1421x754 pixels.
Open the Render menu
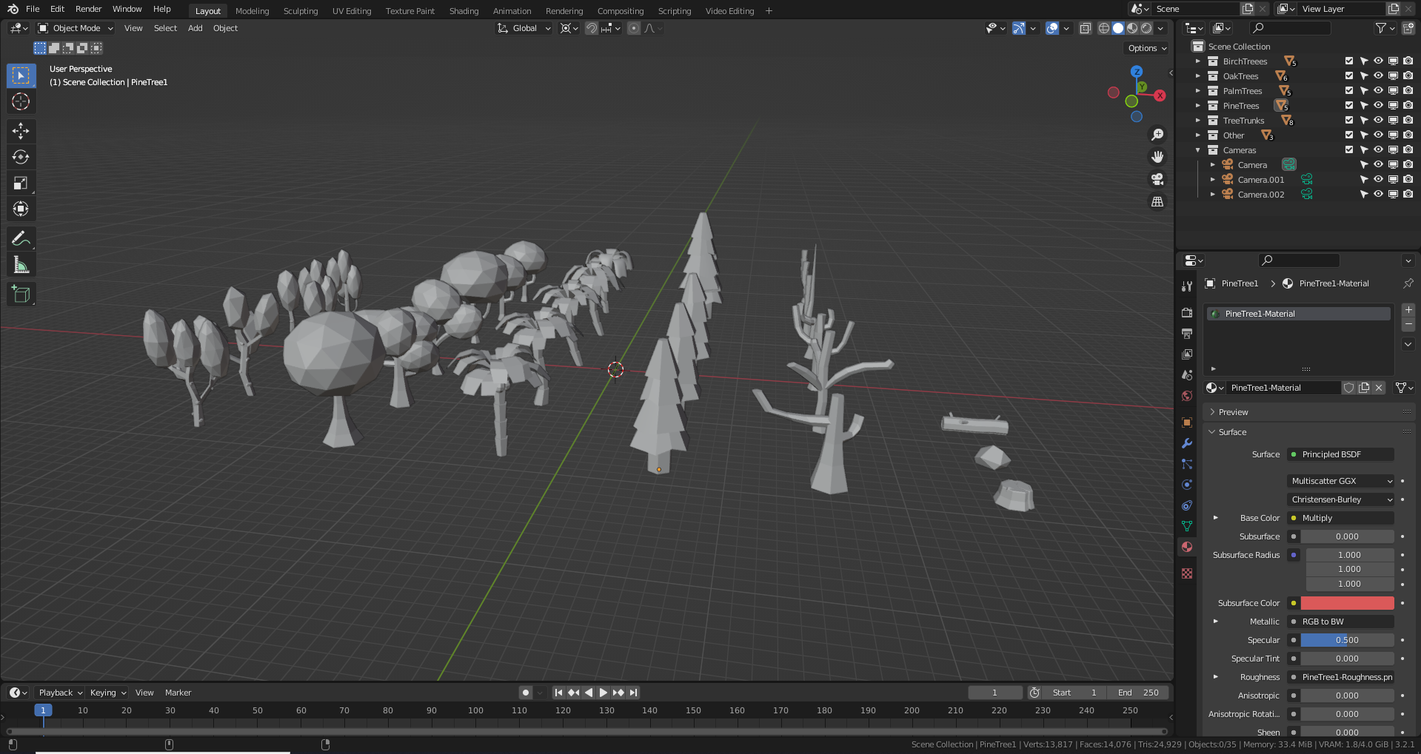click(88, 9)
